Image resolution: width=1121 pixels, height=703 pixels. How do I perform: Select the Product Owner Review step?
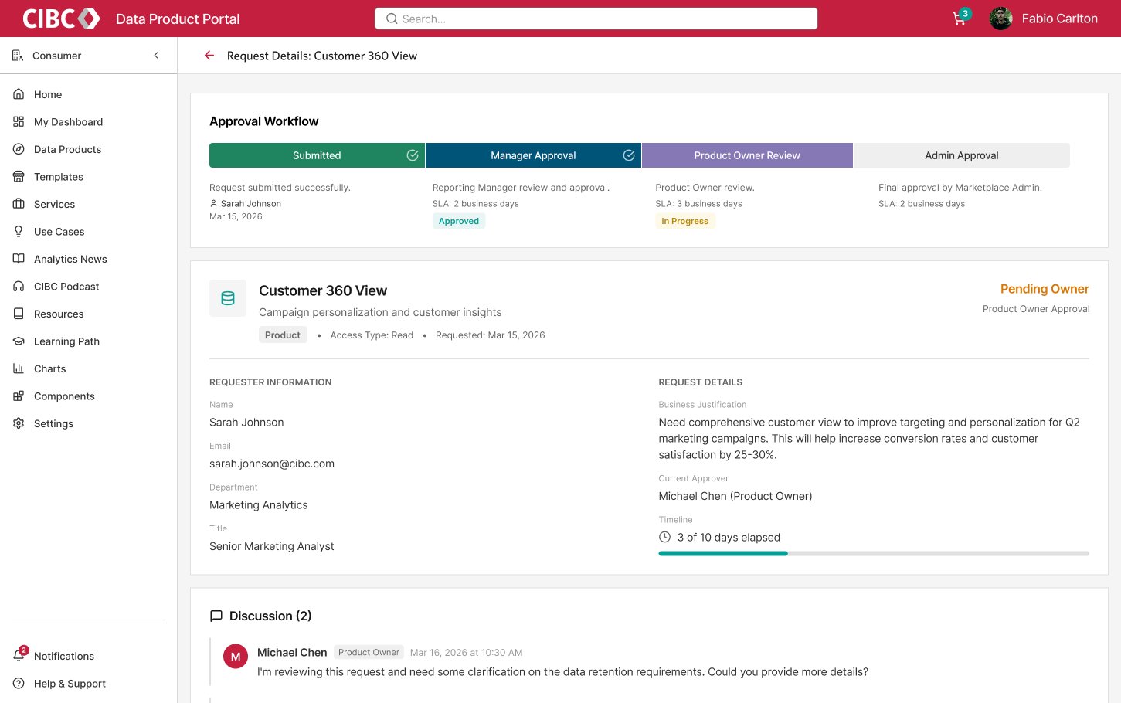[x=747, y=155]
